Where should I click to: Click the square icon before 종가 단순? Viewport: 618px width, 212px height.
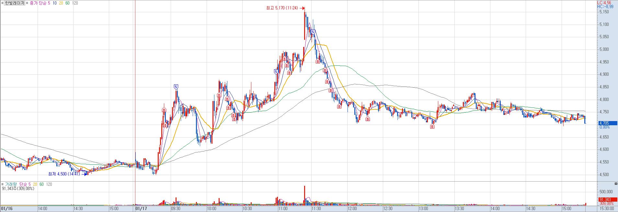tap(27, 3)
